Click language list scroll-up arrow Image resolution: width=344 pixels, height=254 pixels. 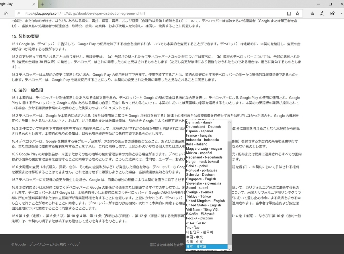[229, 122]
